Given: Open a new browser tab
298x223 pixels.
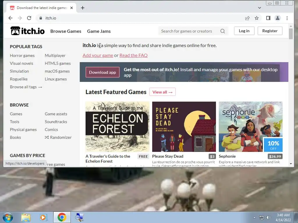Looking at the screenshot, I should tap(82, 8).
